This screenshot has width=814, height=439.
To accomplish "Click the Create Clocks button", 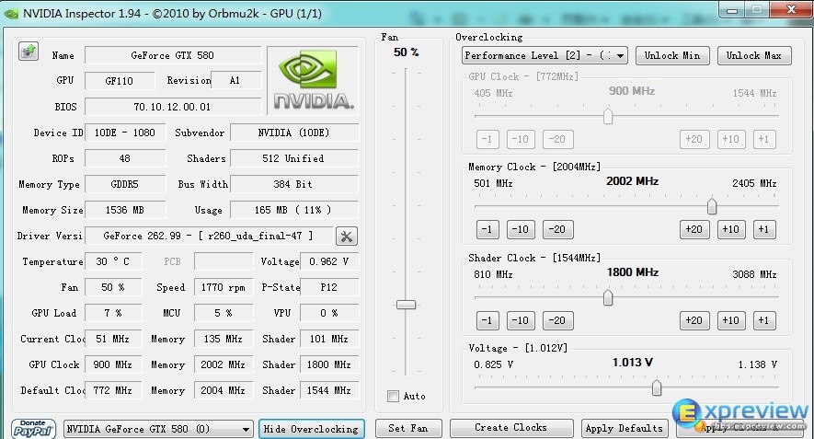I will tap(510, 428).
